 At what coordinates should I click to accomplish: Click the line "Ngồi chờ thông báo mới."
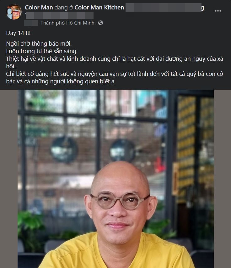click(x=39, y=44)
